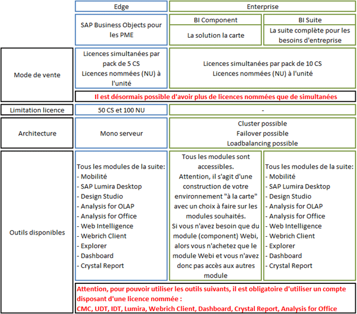Viewport: 357px width, 314px height.
Task: Click "- Design Studio" in the Edge column
Action: pyautogui.click(x=100, y=196)
